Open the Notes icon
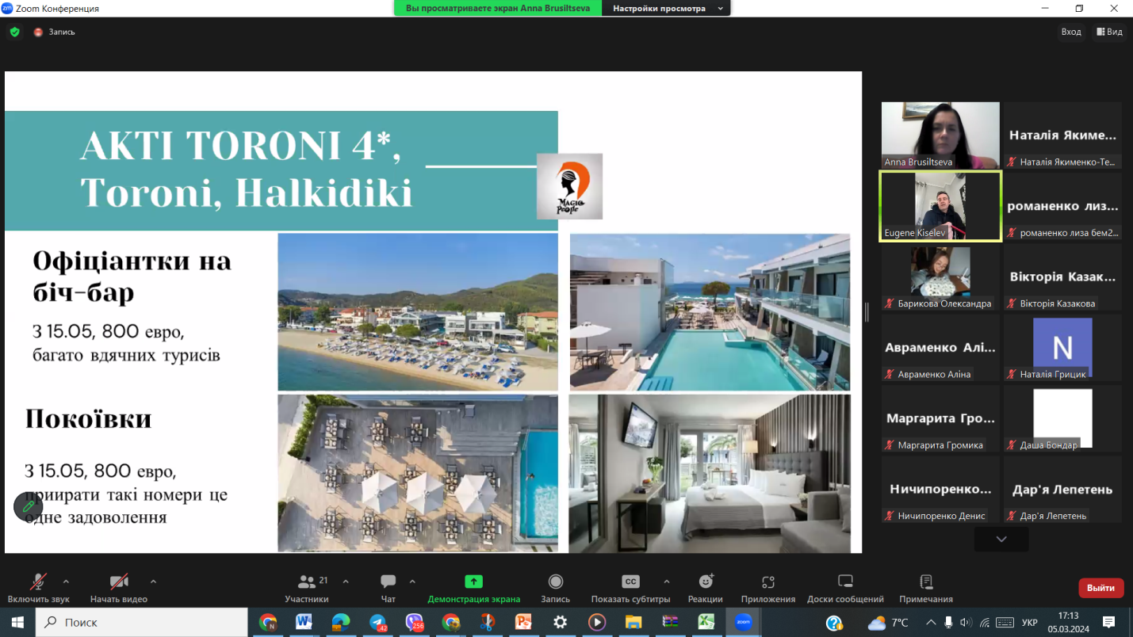This screenshot has height=637, width=1133. (x=925, y=582)
